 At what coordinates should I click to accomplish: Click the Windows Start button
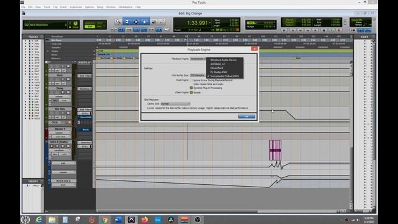click(x=25, y=220)
